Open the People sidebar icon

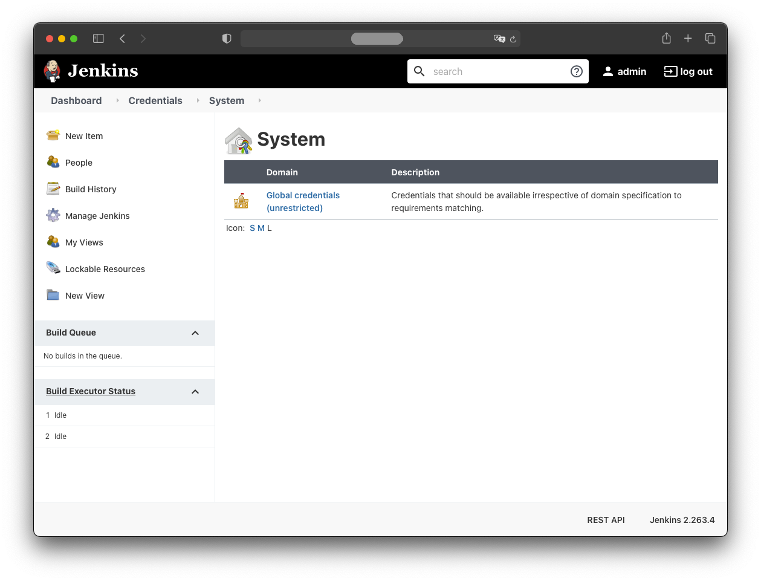click(x=53, y=162)
